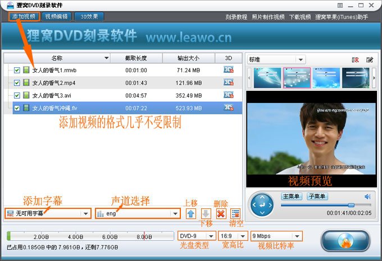
Task: Open the 标准 menu template dropdown
Action: 276,60
